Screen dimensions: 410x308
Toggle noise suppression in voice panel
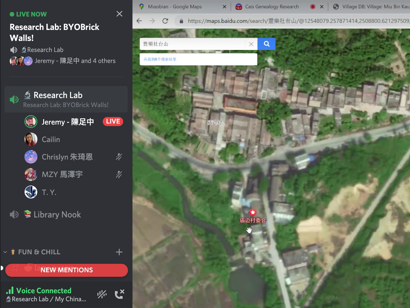[102, 294]
